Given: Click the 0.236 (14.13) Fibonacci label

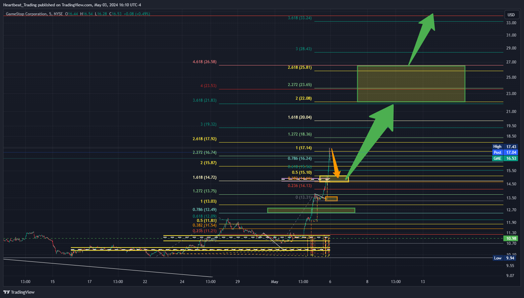Looking at the screenshot, I should 300,186.
